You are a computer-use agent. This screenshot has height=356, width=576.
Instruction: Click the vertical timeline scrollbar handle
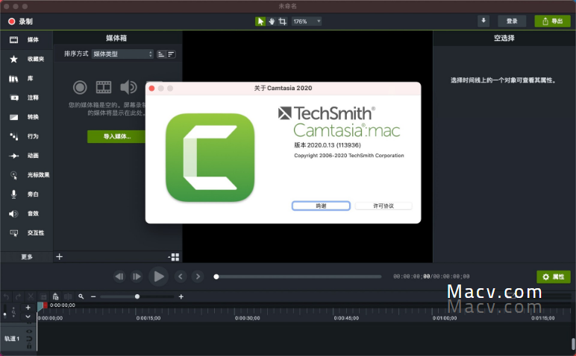coord(573,344)
